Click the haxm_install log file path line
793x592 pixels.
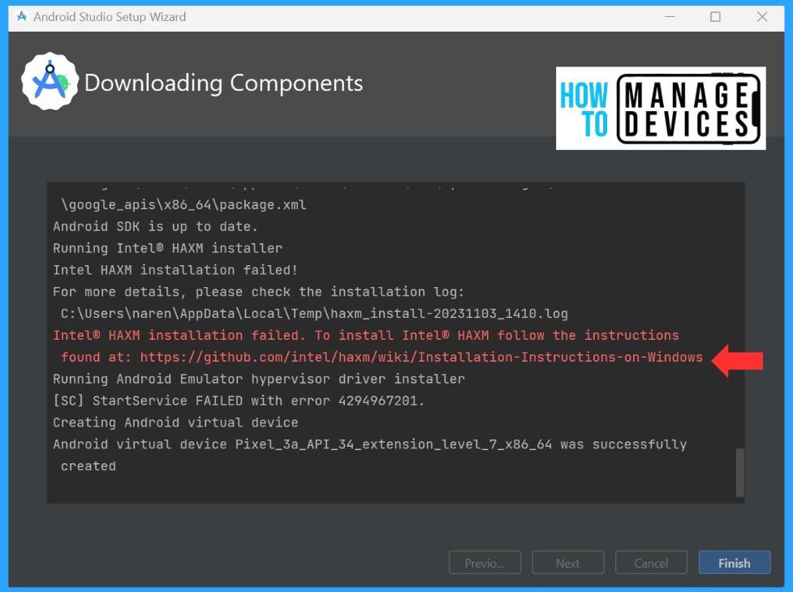[314, 314]
